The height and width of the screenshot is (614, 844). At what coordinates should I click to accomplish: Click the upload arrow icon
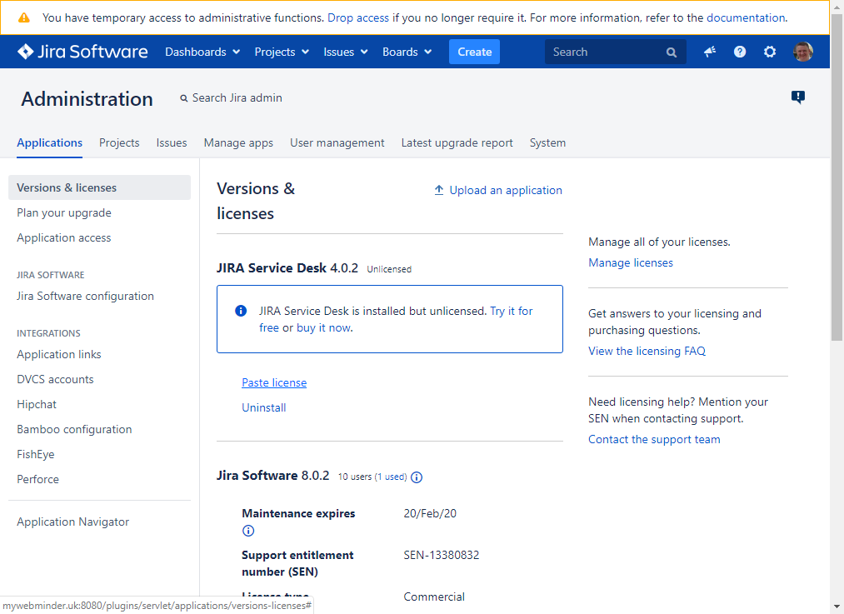439,190
